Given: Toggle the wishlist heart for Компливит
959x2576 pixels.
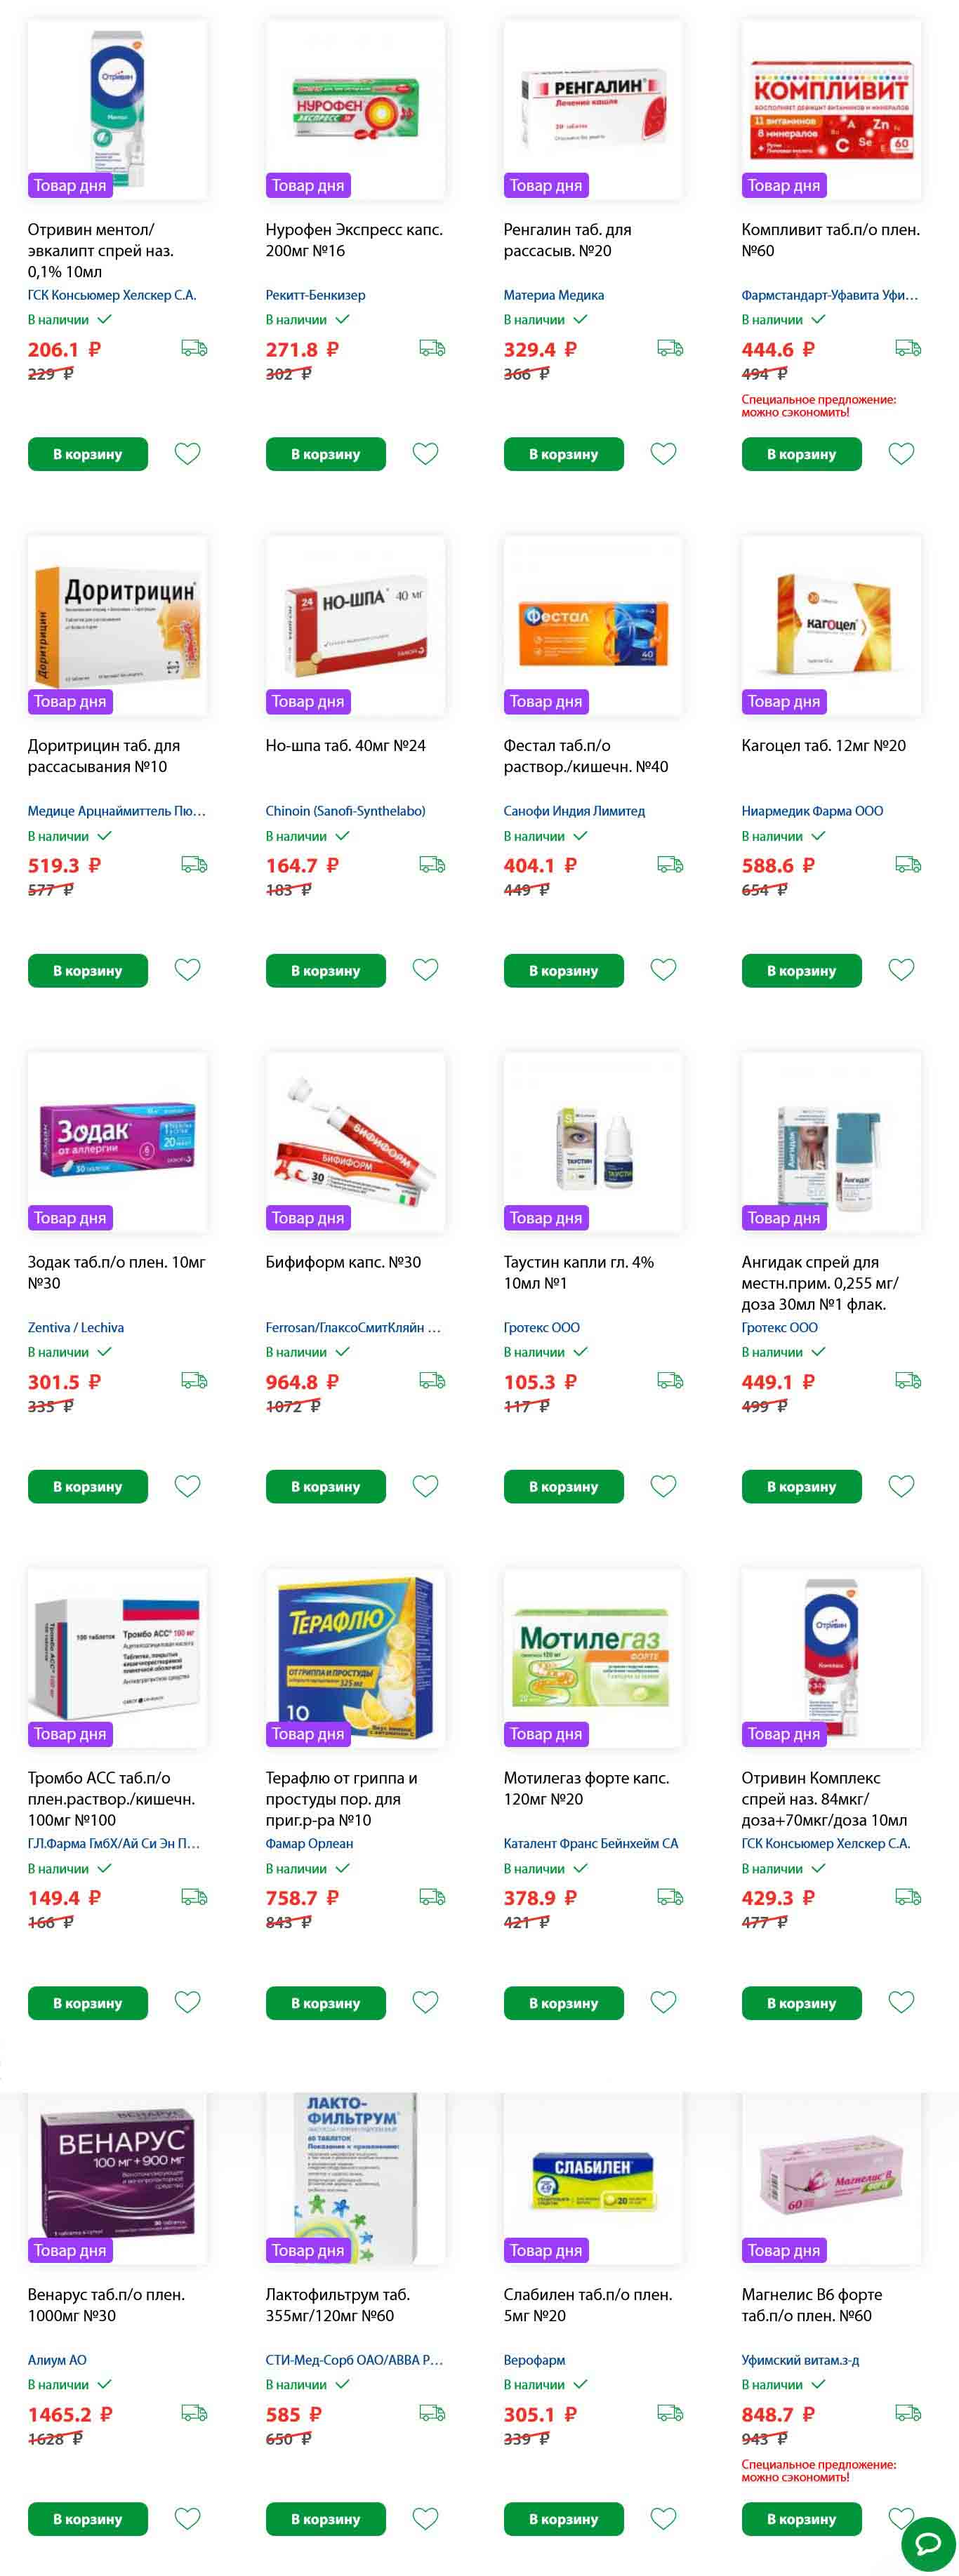Looking at the screenshot, I should (901, 454).
